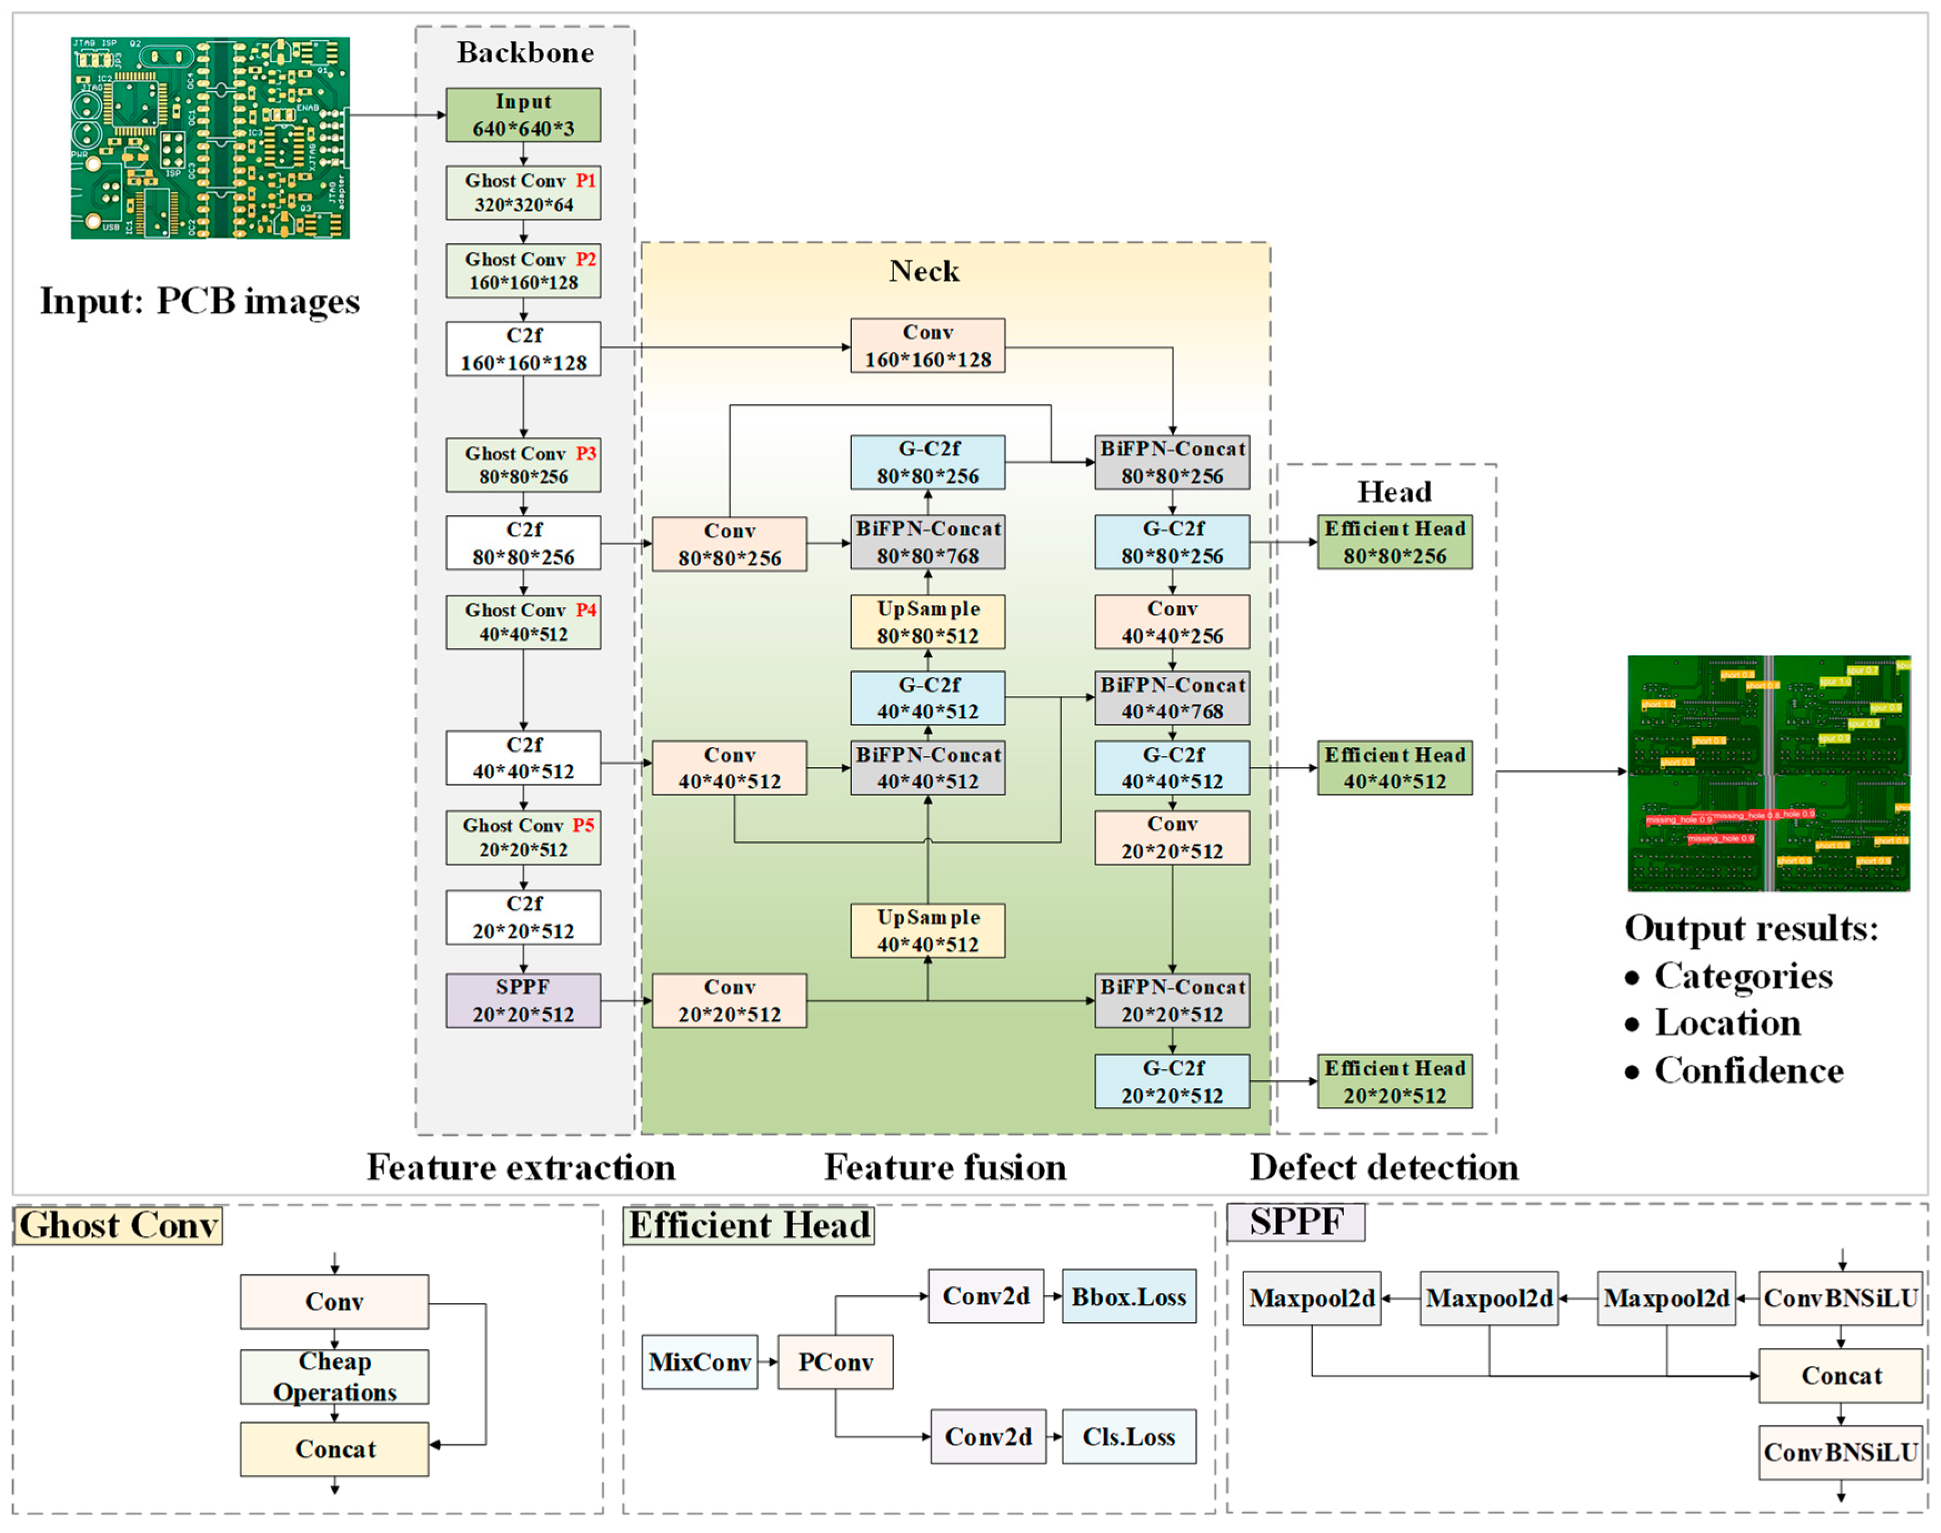
Task: Click the Ghost Conv P2 160*160*128 block
Action: [x=523, y=271]
